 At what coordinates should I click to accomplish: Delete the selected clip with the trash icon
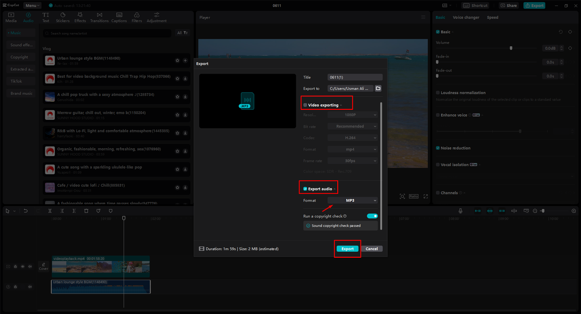coord(86,211)
